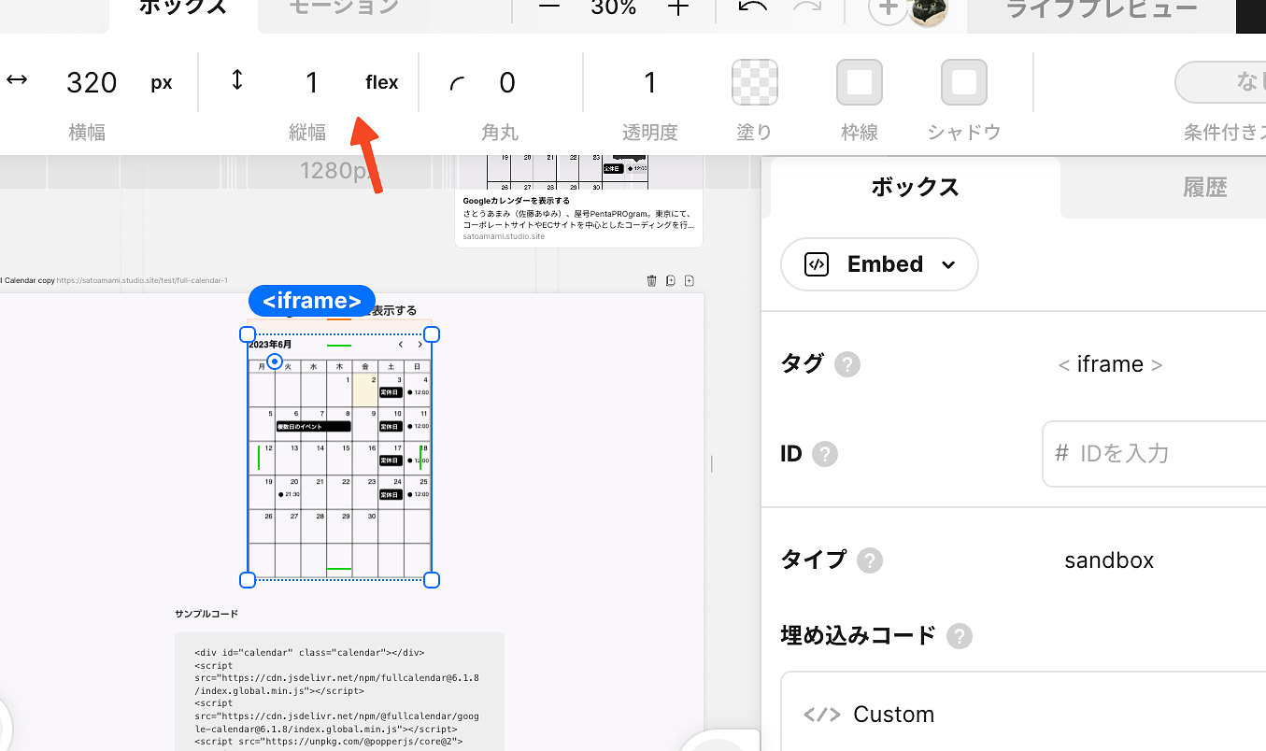Show help for 埋め込みコード
The image size is (1266, 751).
[x=960, y=637]
